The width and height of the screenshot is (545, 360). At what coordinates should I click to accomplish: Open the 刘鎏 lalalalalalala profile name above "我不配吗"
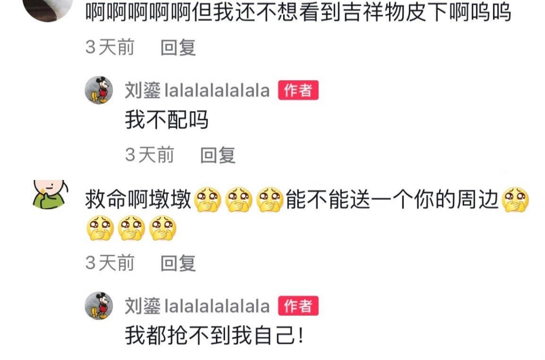point(197,91)
